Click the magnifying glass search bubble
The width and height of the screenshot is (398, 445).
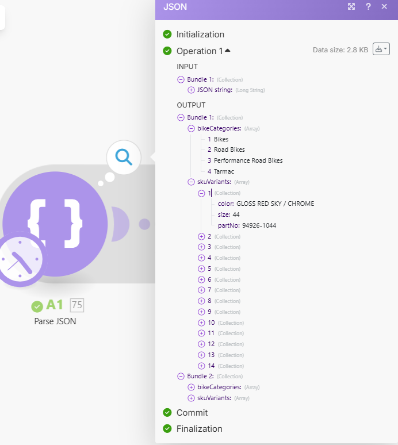click(x=124, y=157)
